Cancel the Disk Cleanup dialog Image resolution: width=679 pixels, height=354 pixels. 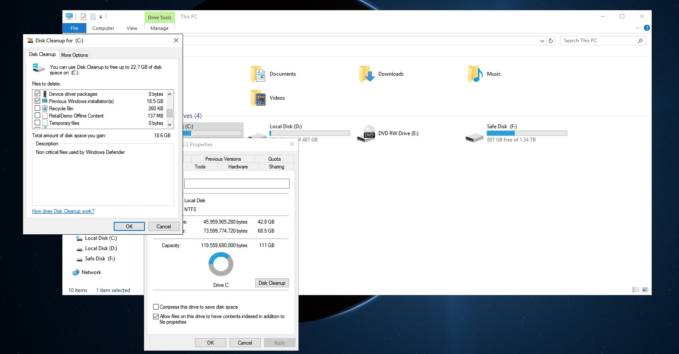pos(164,227)
